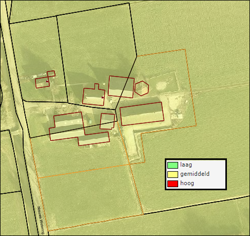The height and width of the screenshot is (236, 250).
Task: Click the long barn east of the hexagon
Action: coord(142,114)
